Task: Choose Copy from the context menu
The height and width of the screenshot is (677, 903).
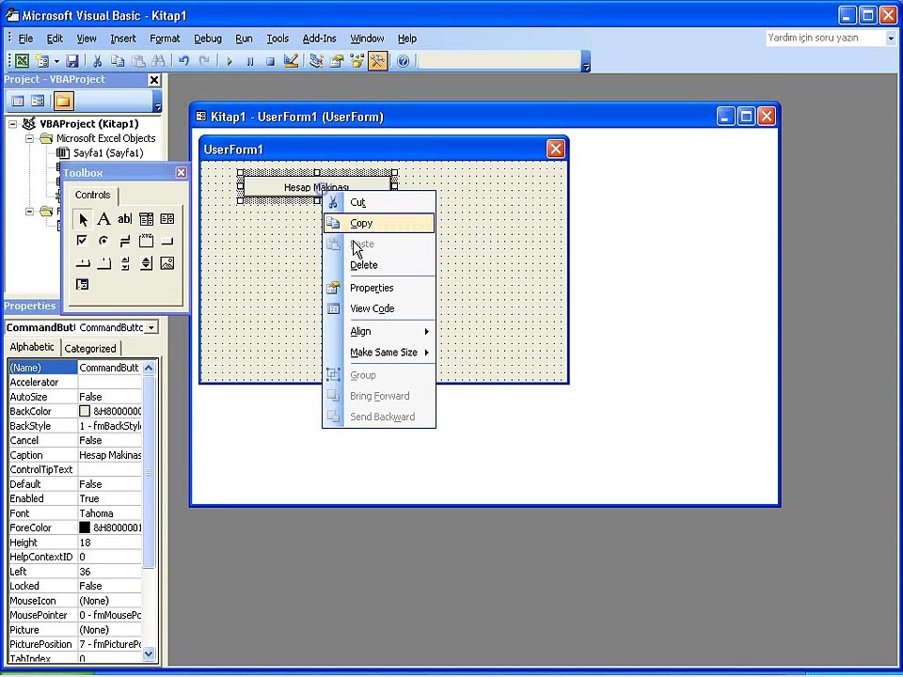Action: pos(379,223)
